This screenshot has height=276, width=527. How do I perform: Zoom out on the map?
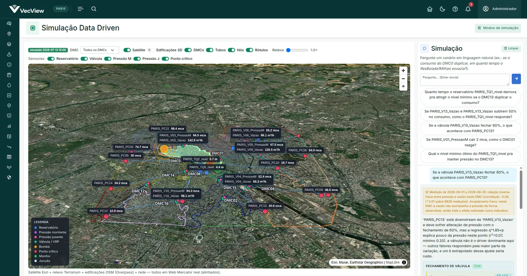(403, 79)
